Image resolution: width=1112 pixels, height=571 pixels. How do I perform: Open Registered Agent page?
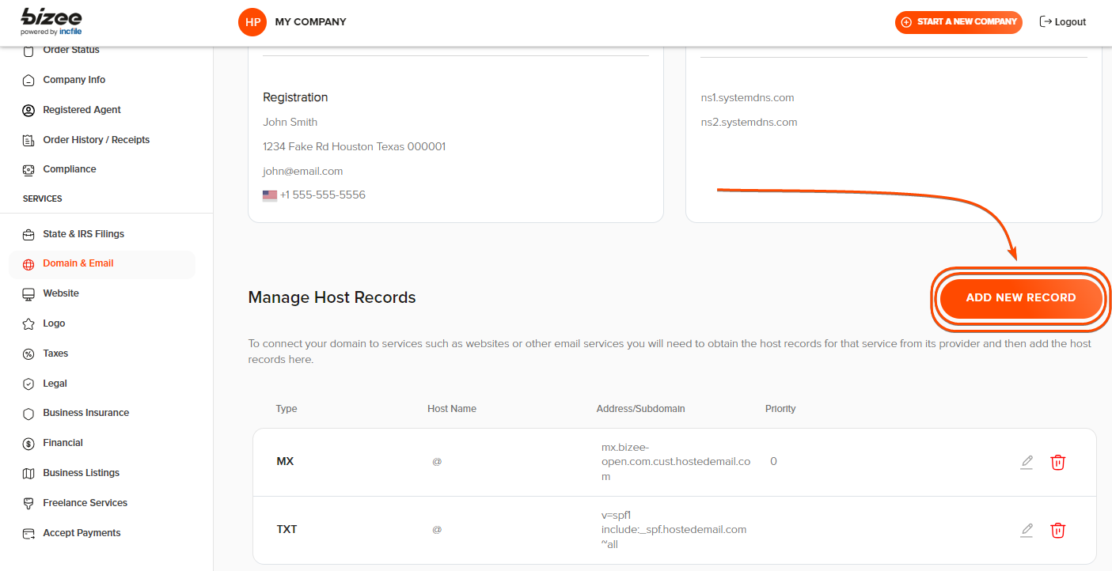(82, 110)
